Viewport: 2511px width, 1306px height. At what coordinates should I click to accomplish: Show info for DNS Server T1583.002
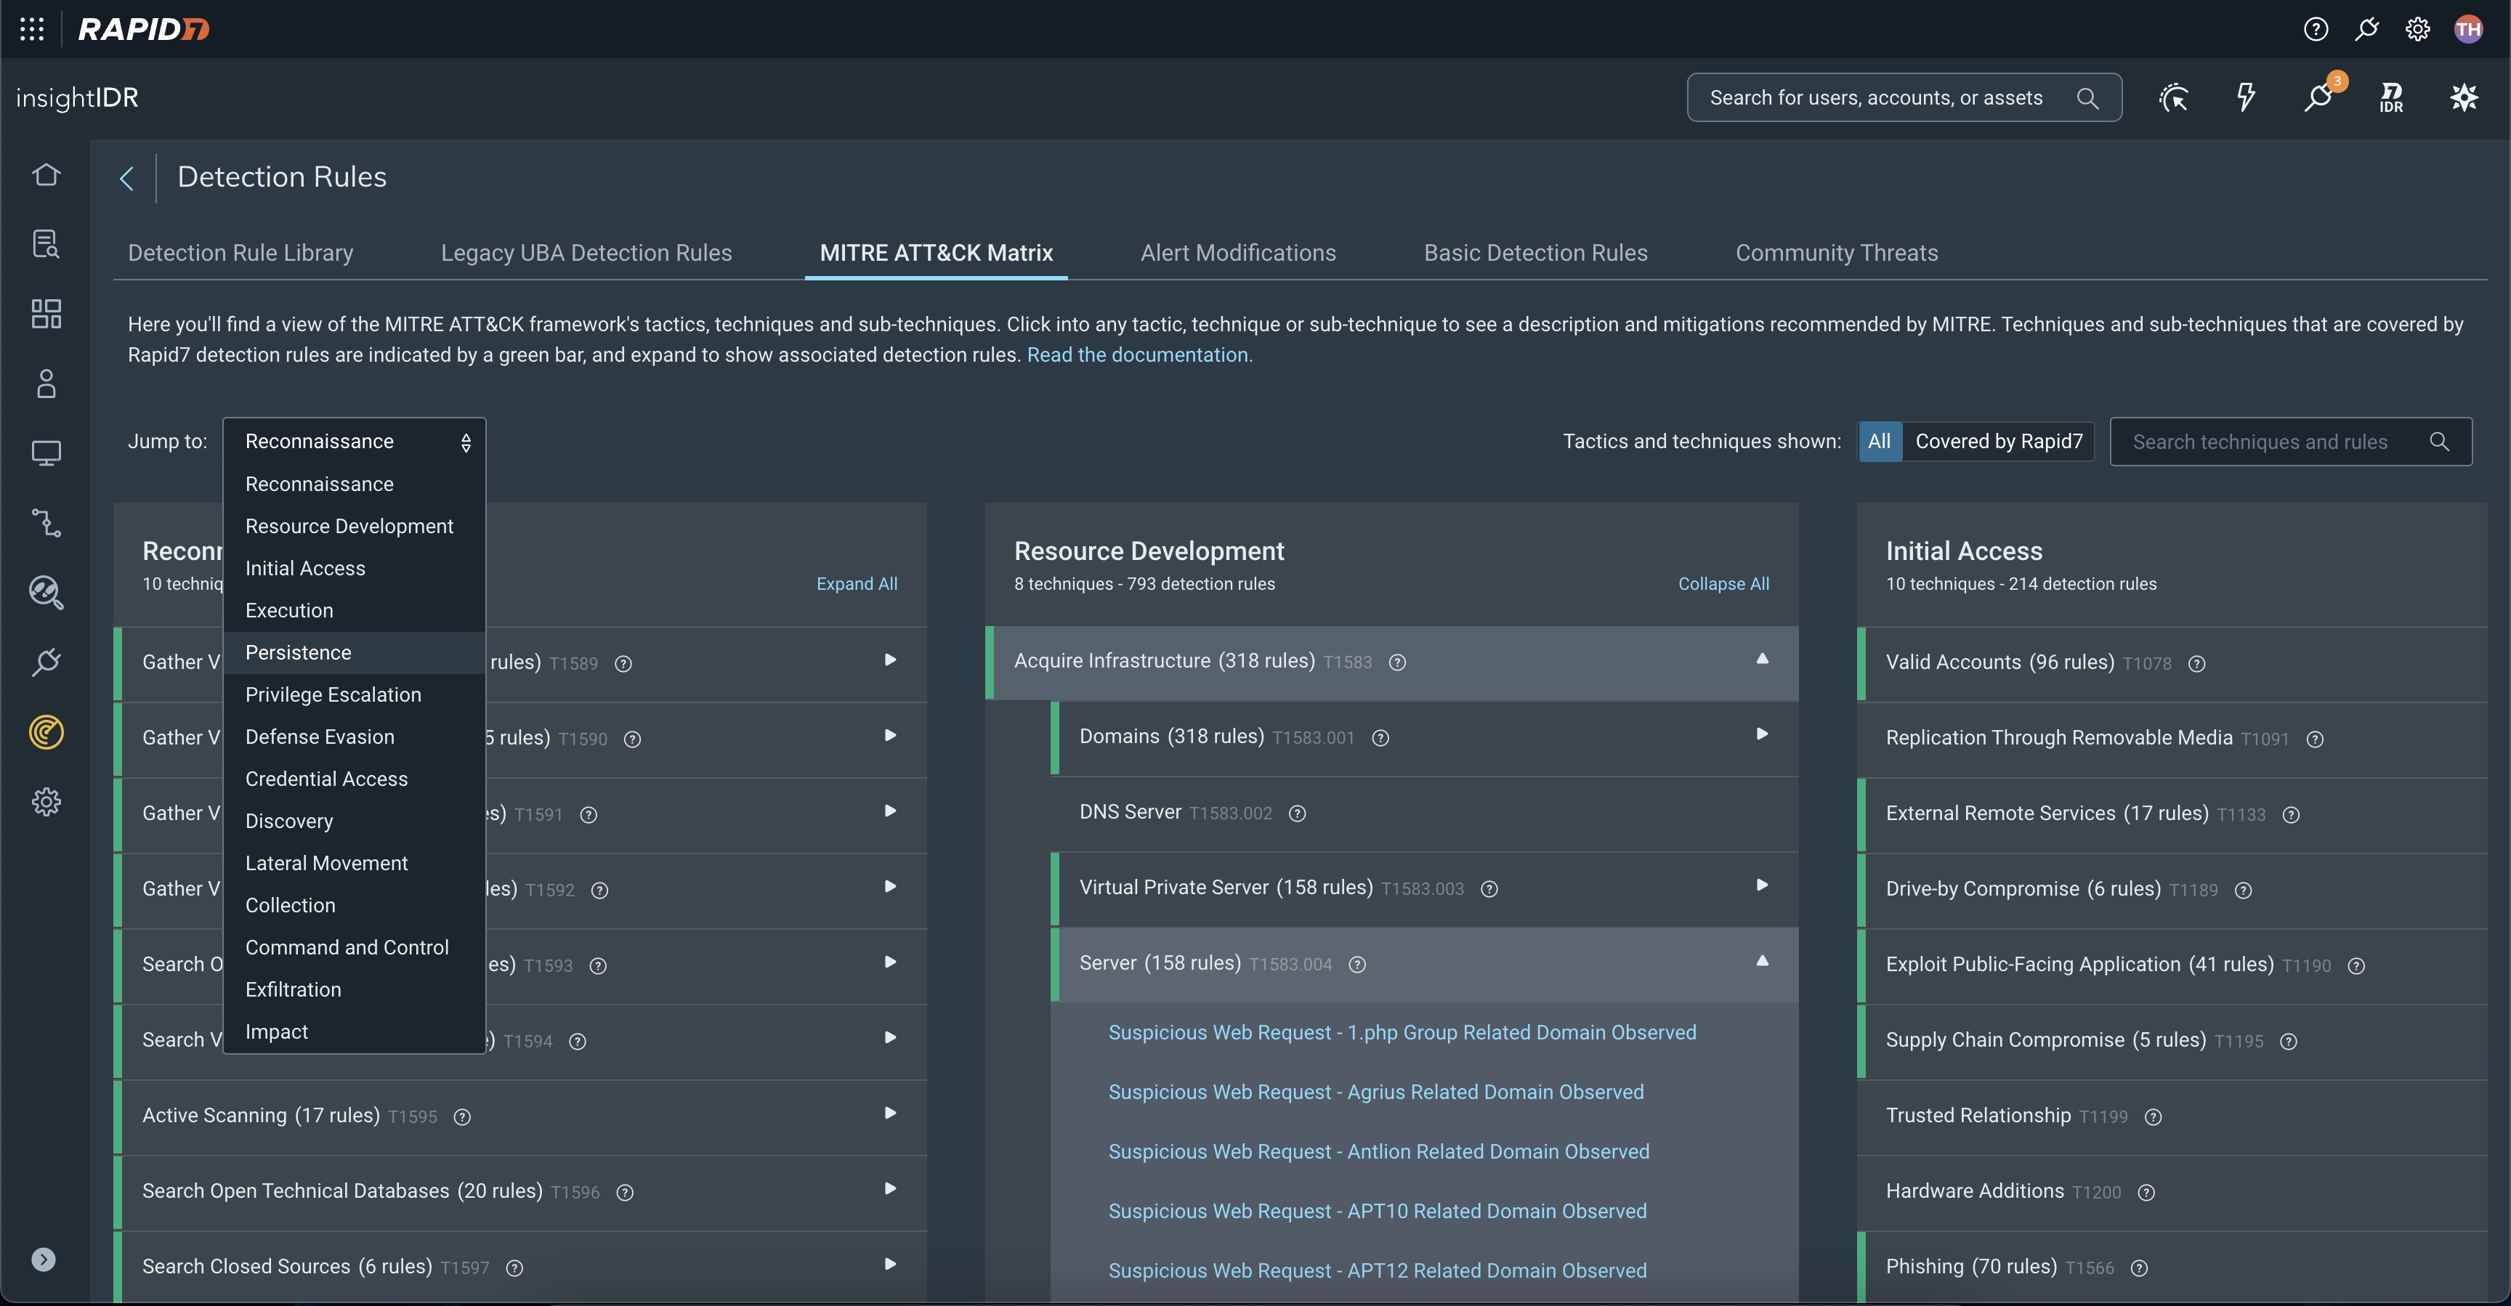(1296, 814)
